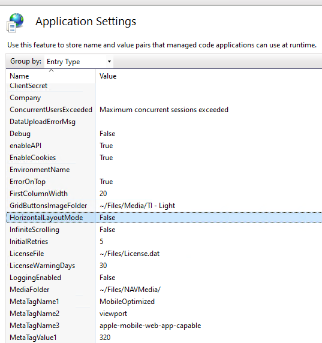Screen dimensions: 322x343
Task: Select the MetaTagName1 entry
Action: click(34, 302)
